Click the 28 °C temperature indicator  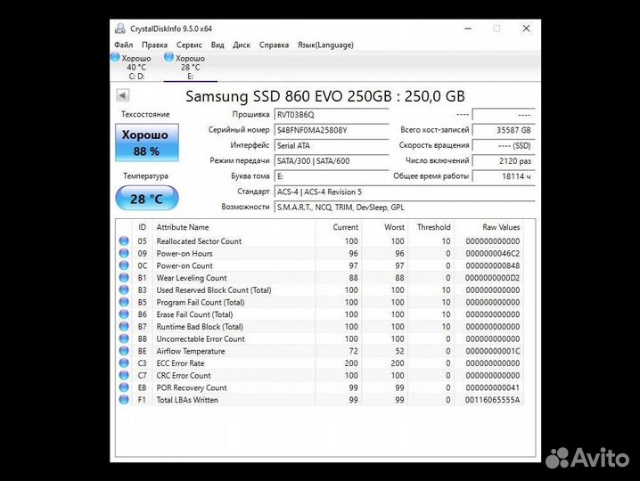click(147, 199)
